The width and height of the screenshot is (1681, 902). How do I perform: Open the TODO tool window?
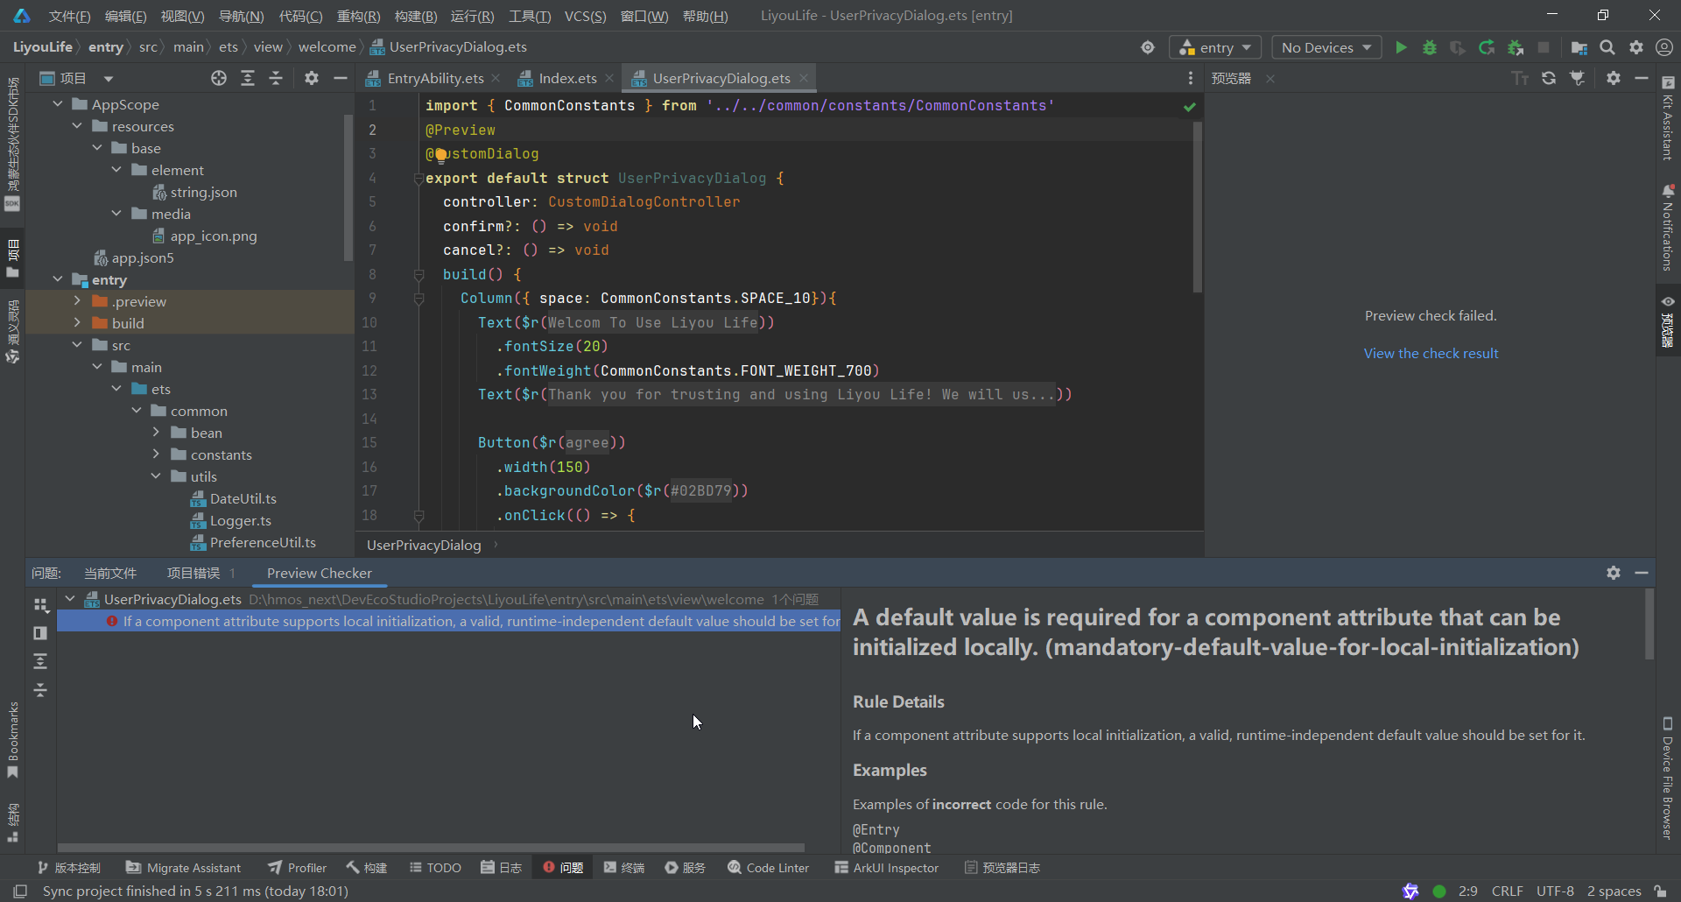point(435,868)
